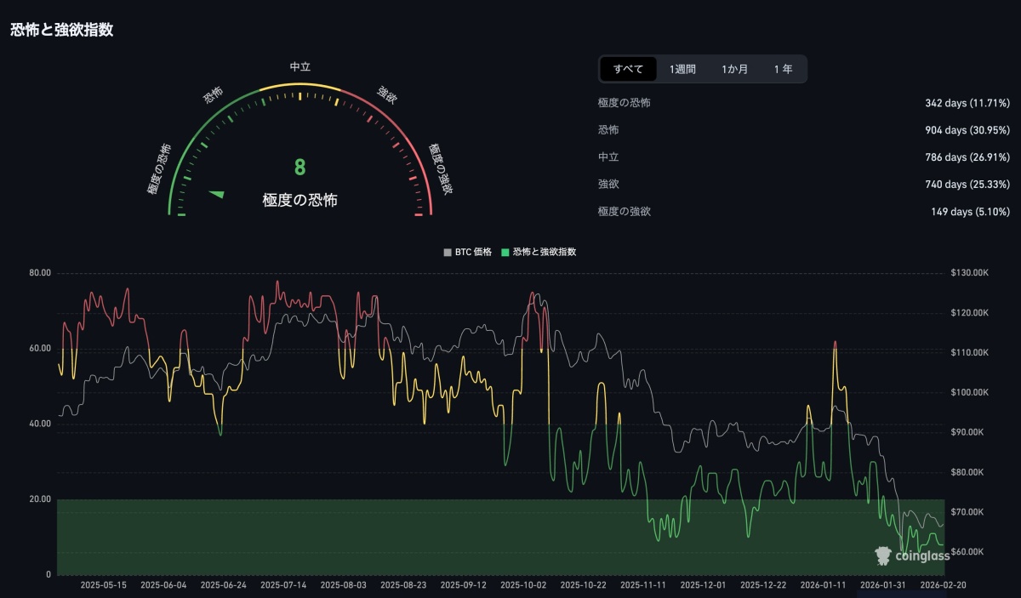The height and width of the screenshot is (598, 1021).
Task: Click the 2025-11-11 date axis label
Action: [x=643, y=585]
